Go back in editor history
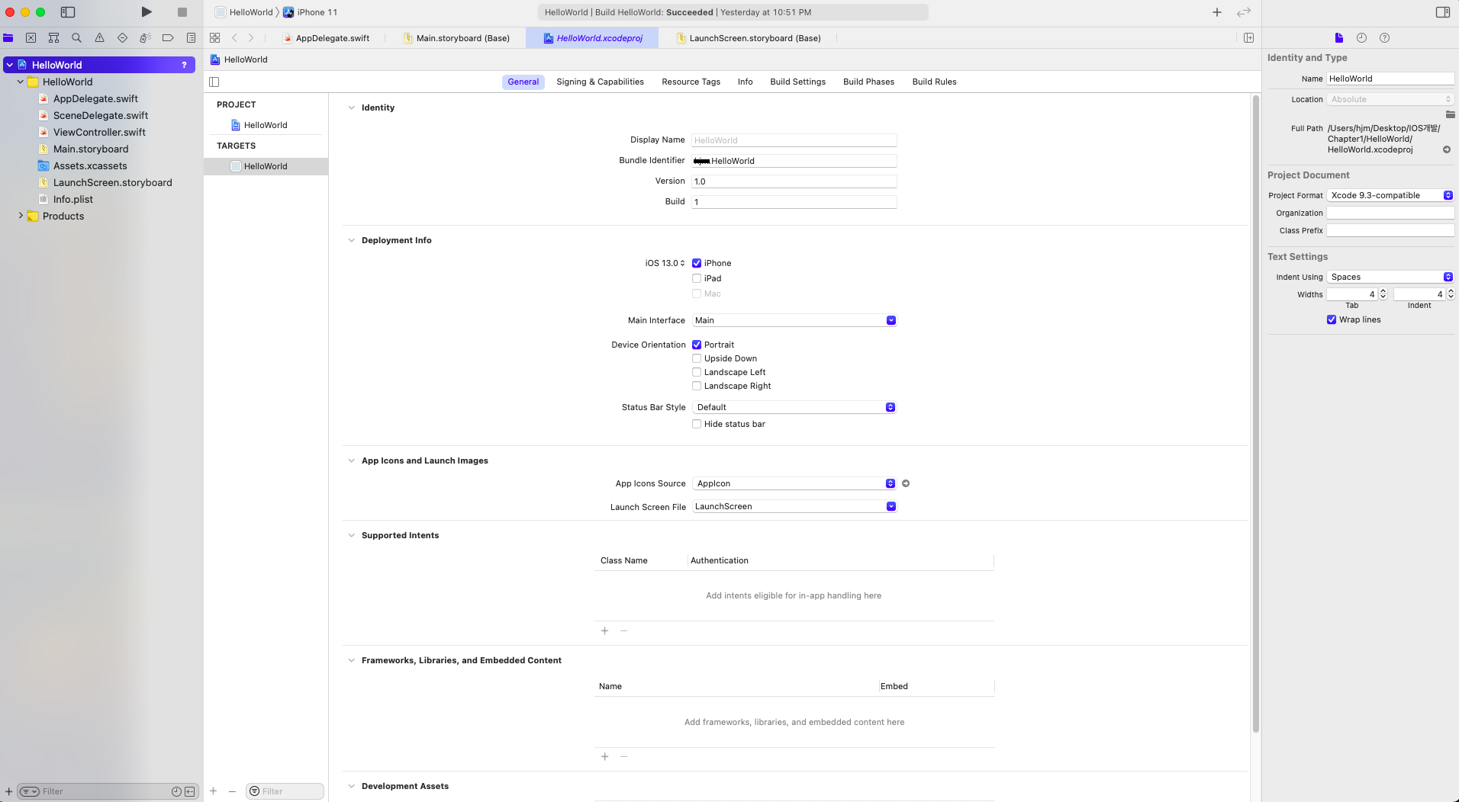1459x802 pixels. coord(234,37)
